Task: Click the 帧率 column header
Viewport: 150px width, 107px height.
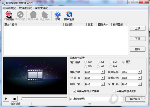Action: pos(92,25)
